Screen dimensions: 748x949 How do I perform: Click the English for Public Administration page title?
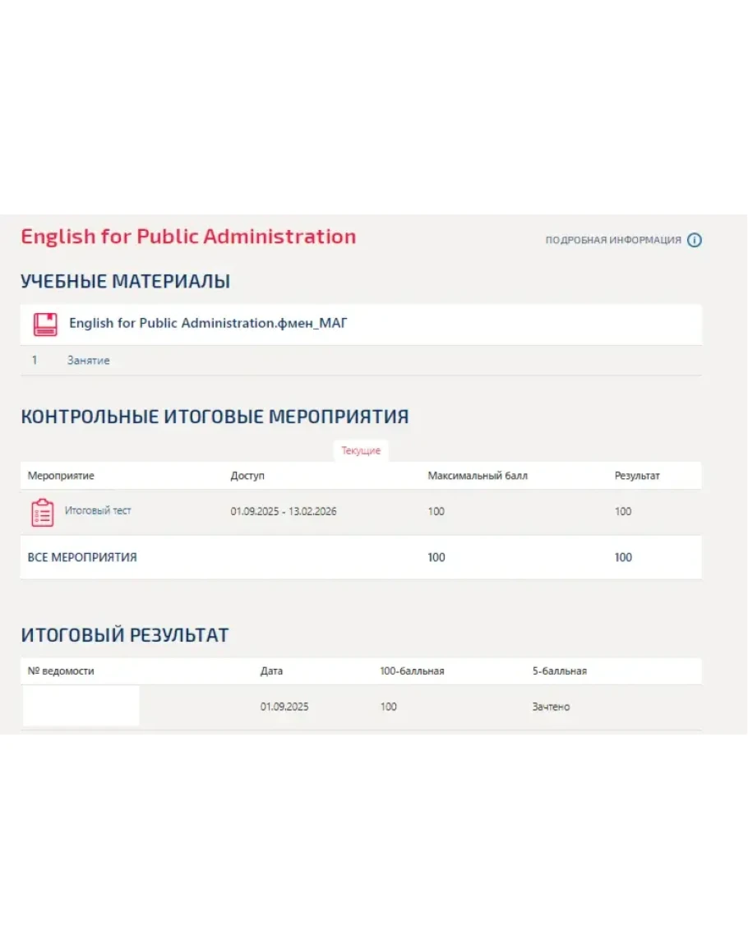[x=188, y=237]
